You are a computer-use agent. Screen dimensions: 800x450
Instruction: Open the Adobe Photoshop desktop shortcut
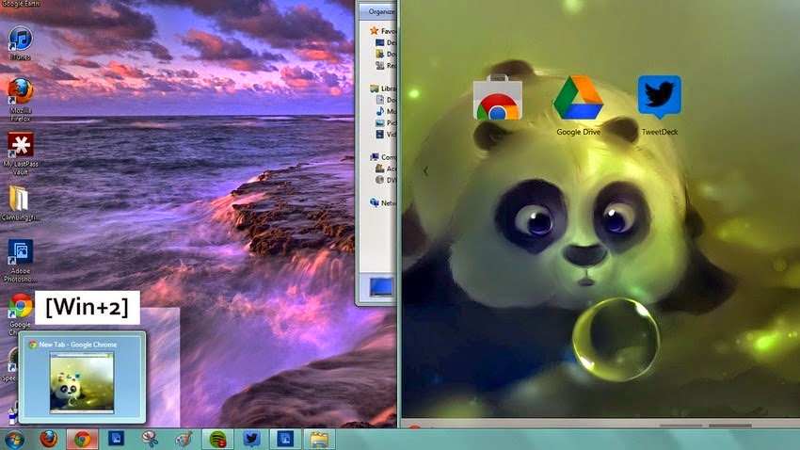21,261
